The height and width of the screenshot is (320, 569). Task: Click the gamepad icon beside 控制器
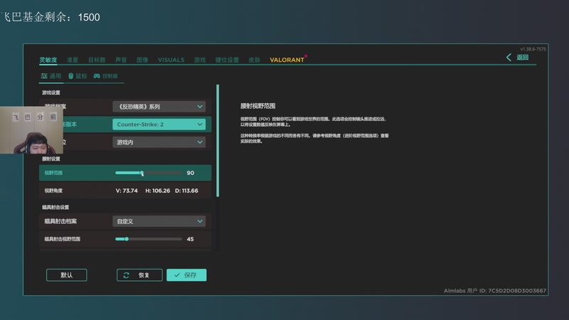97,76
